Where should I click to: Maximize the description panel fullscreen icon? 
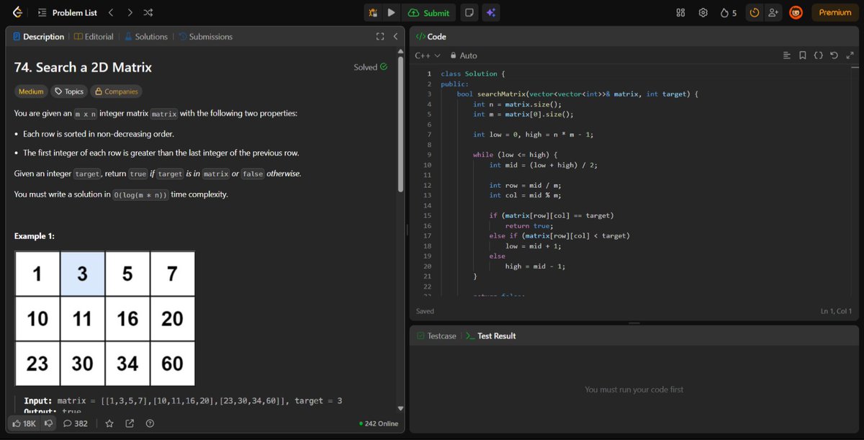coord(380,37)
